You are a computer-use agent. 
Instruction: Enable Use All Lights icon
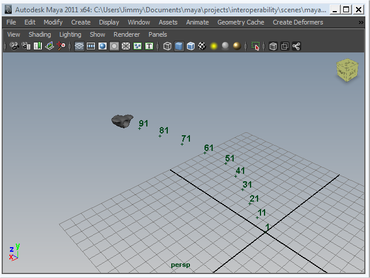tap(214, 46)
